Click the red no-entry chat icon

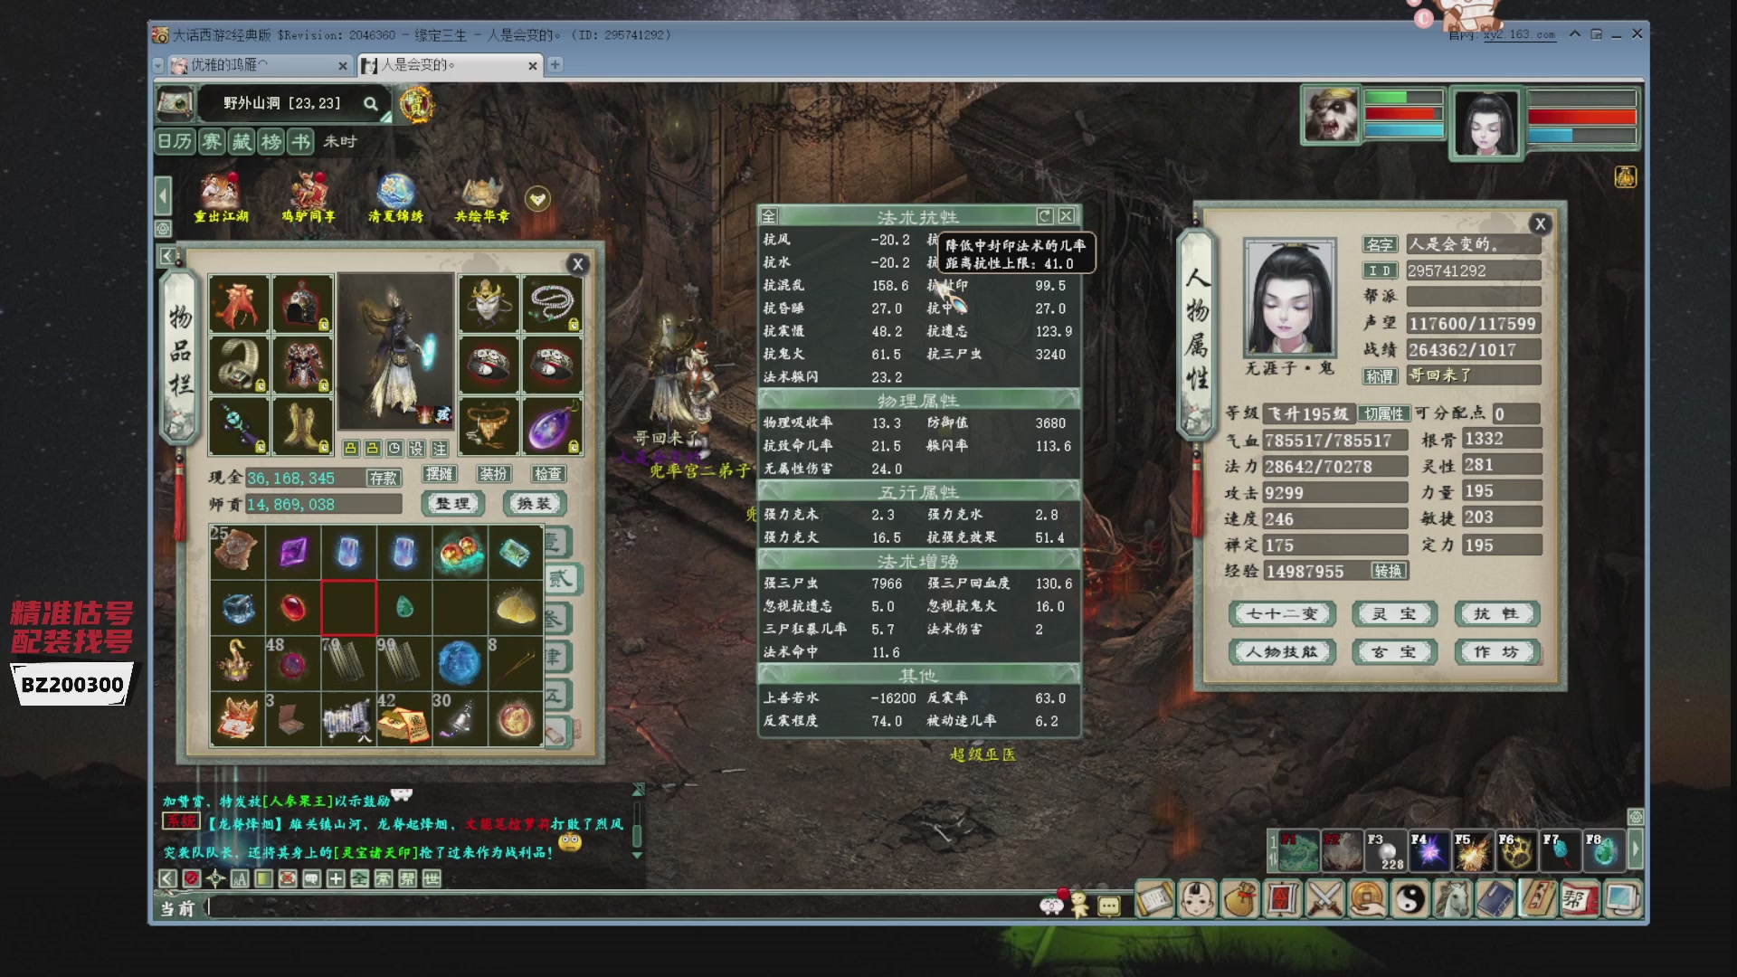pyautogui.click(x=191, y=878)
